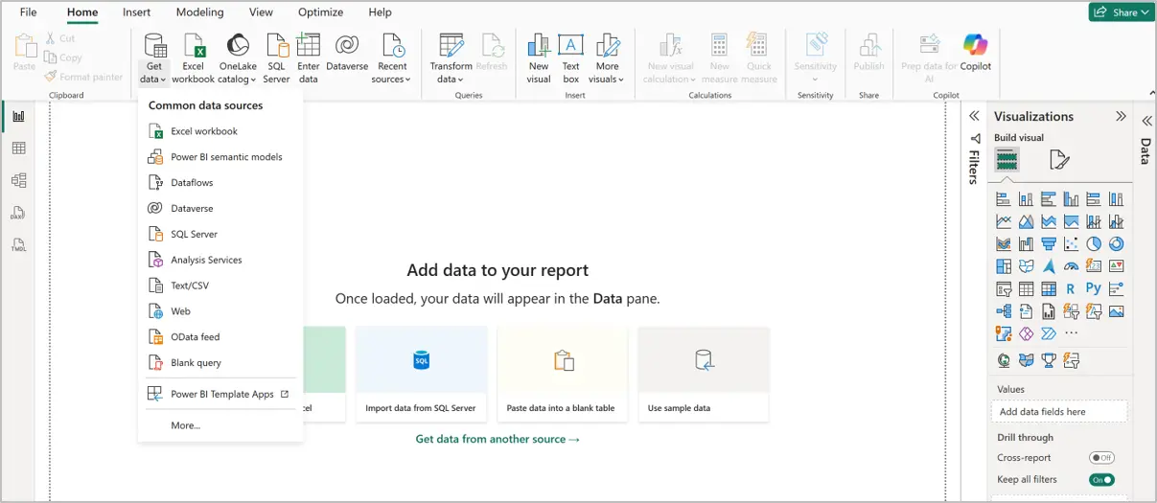Click the Add data fields here well
The height and width of the screenshot is (503, 1157).
tap(1058, 412)
